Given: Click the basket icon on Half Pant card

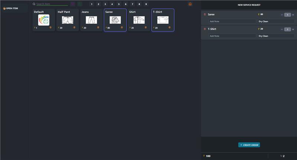Looking at the screenshot, I should [74, 28].
